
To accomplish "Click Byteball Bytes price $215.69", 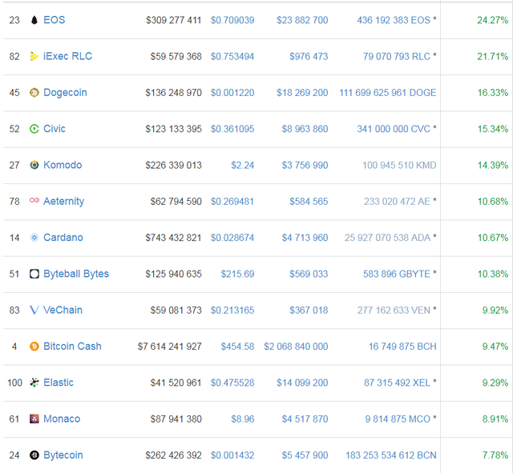I will point(237,274).
